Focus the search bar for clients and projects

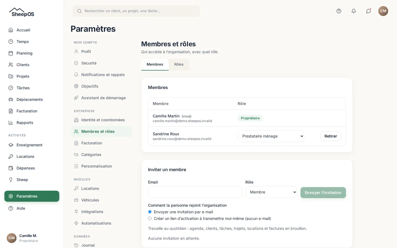click(136, 11)
